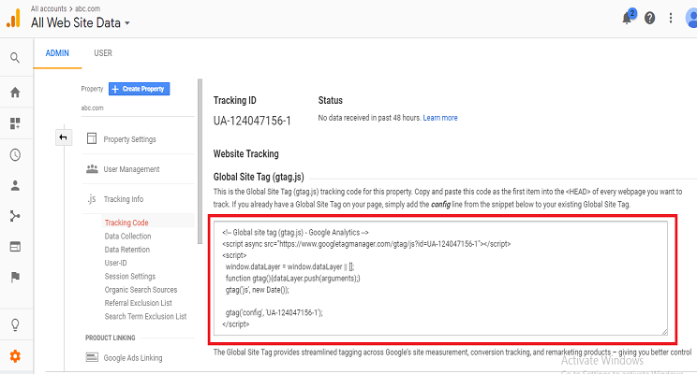This screenshot has height=374, width=697.
Task: Open Behavior window icon
Action: (x=15, y=247)
